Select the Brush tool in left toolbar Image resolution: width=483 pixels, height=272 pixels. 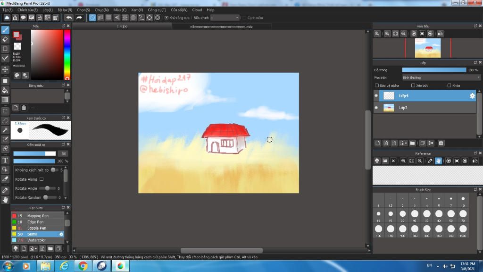point(5,30)
